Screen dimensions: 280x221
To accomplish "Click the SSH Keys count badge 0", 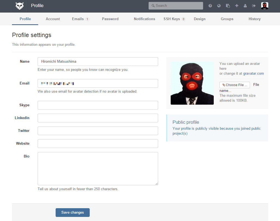I will point(183,19).
